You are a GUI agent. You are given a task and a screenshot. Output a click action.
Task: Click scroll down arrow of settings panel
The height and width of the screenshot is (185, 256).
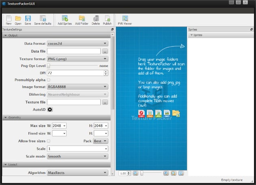click(x=112, y=174)
